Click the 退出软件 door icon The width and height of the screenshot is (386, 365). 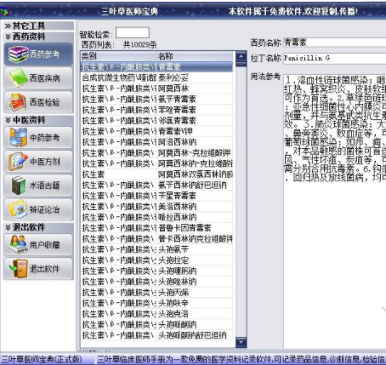coord(18,268)
